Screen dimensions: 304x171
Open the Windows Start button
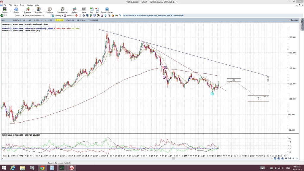(x=4, y=168)
